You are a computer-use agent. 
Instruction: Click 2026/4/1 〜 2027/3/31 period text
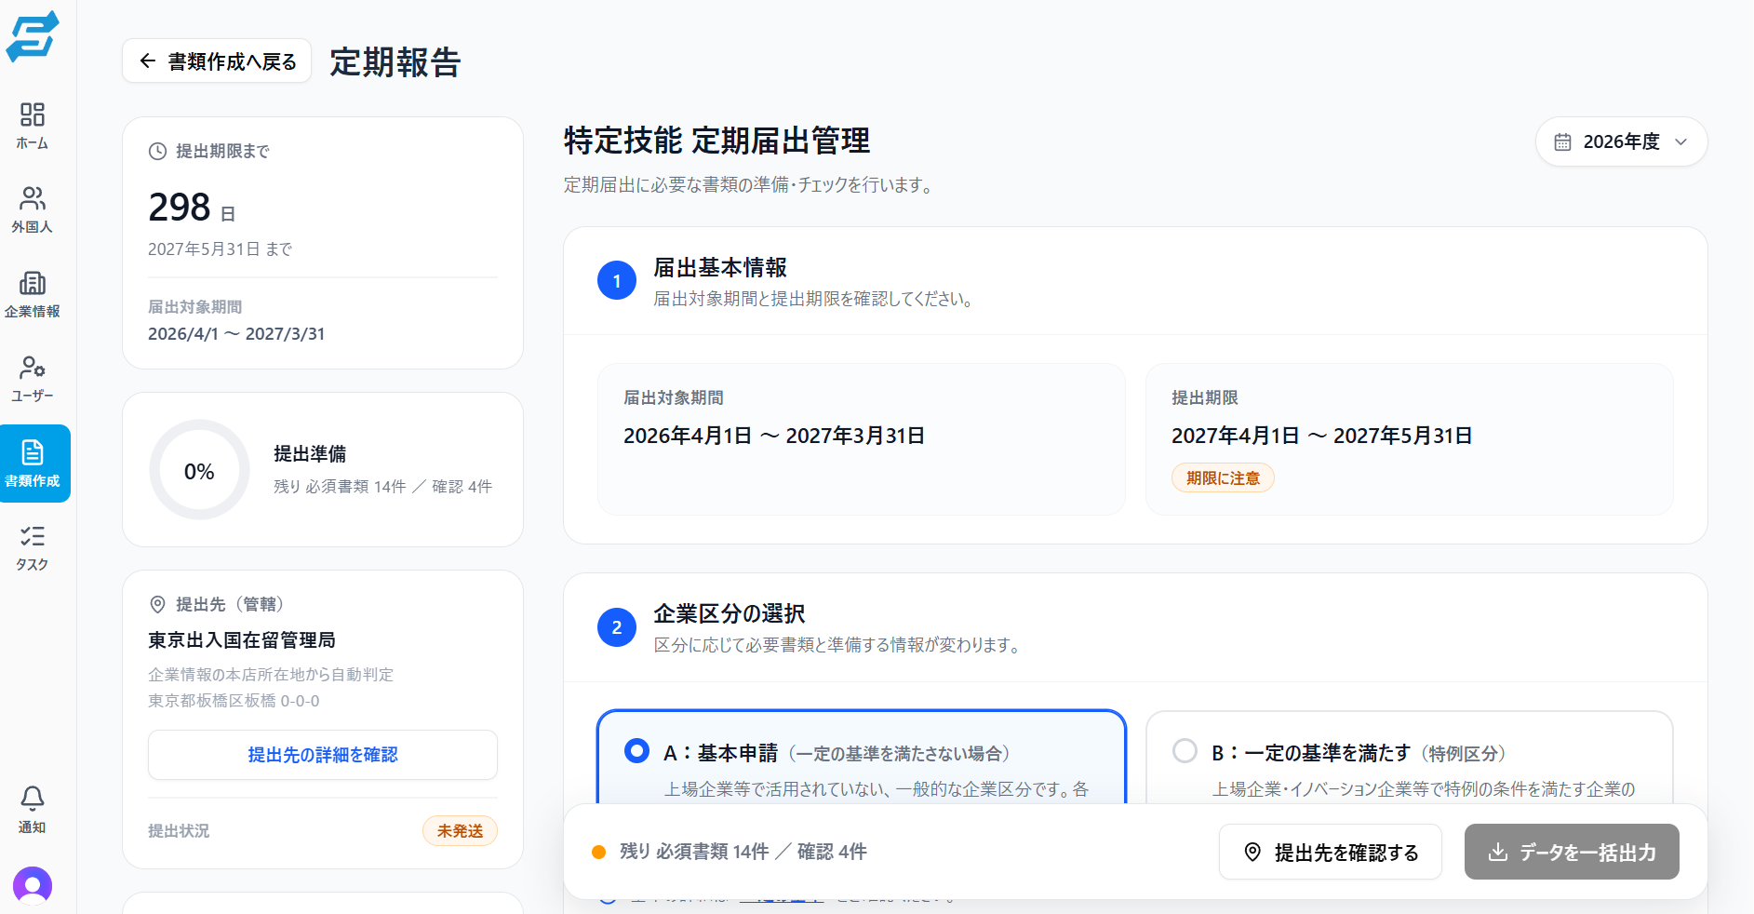236,334
